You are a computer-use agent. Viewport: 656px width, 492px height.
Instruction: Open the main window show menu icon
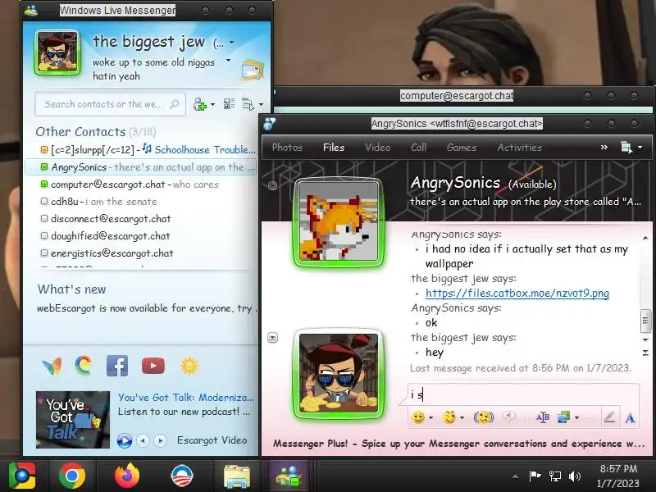pos(248,104)
